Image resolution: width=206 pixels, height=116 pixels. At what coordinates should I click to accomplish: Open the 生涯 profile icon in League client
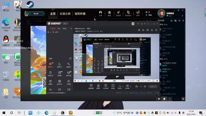(x=100, y=14)
